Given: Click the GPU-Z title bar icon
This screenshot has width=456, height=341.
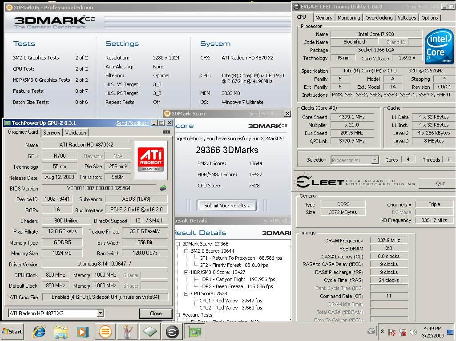Looking at the screenshot, I should [8, 123].
